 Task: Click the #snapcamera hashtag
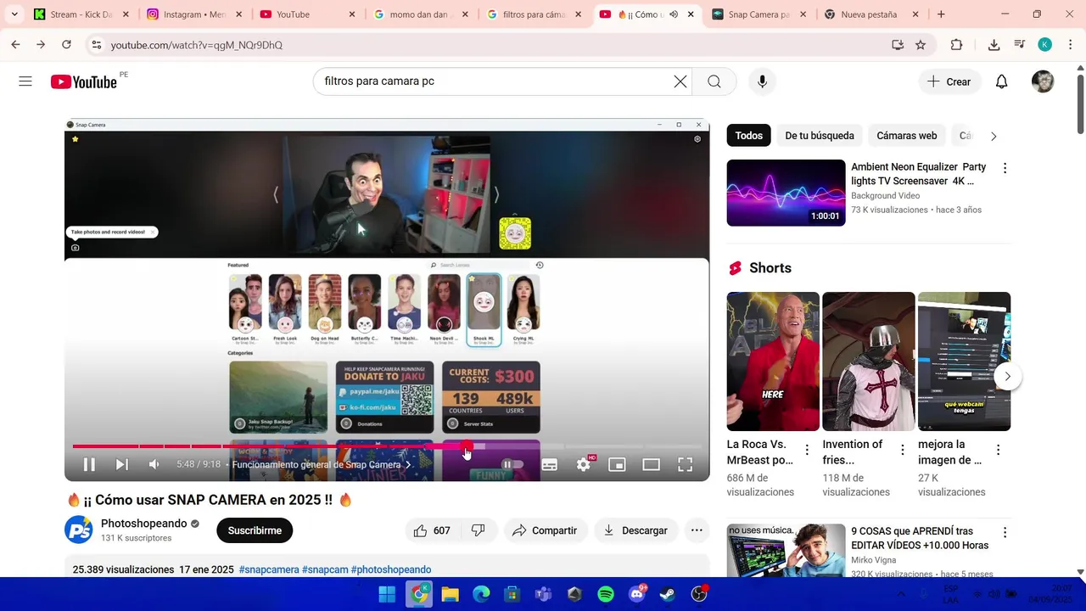click(x=268, y=569)
